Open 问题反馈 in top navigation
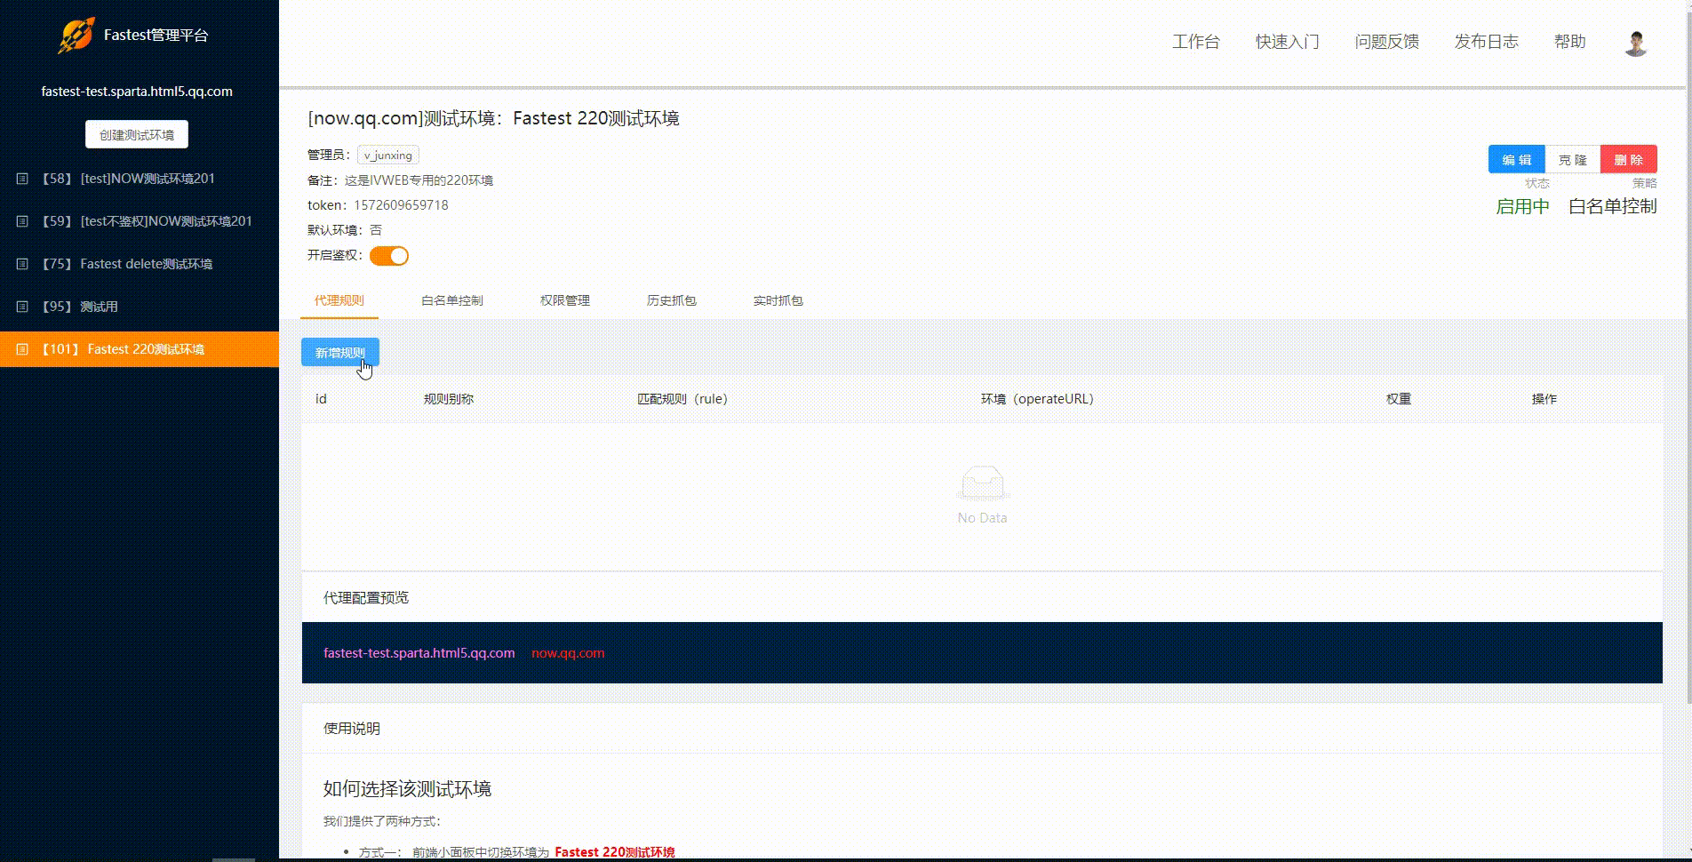Image resolution: width=1692 pixels, height=862 pixels. pyautogui.click(x=1387, y=42)
